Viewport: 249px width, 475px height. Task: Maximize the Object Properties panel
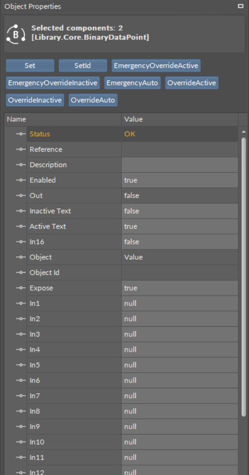(241, 6)
